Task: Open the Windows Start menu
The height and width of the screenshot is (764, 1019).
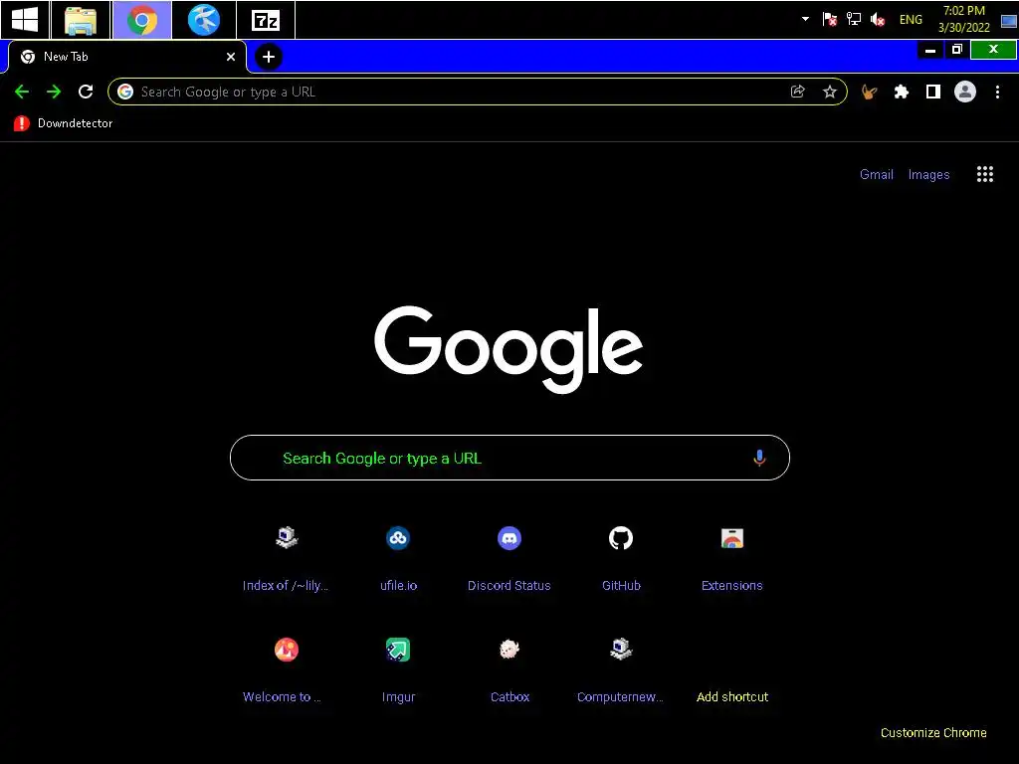Action: pyautogui.click(x=25, y=20)
